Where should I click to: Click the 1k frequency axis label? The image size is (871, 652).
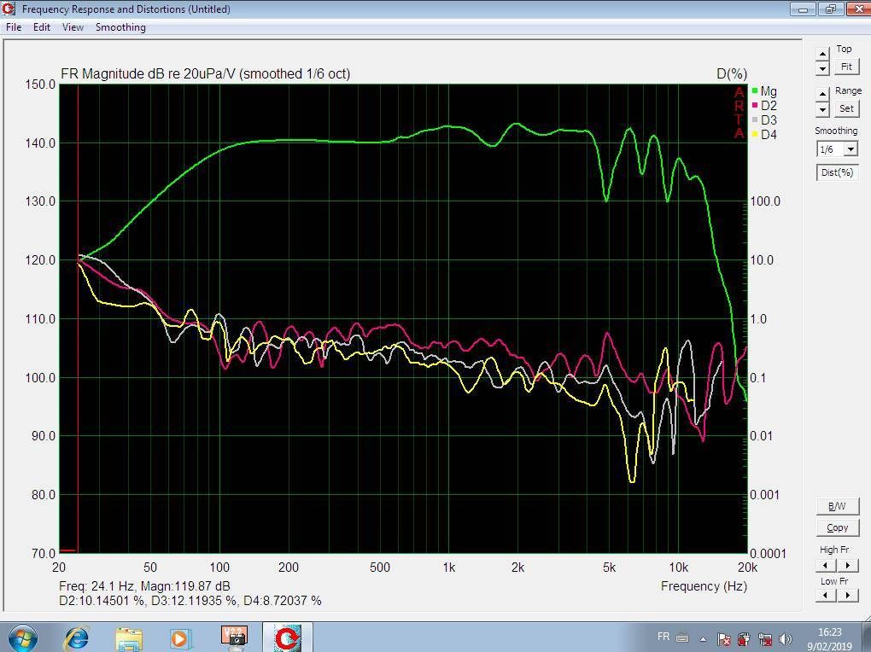449,568
